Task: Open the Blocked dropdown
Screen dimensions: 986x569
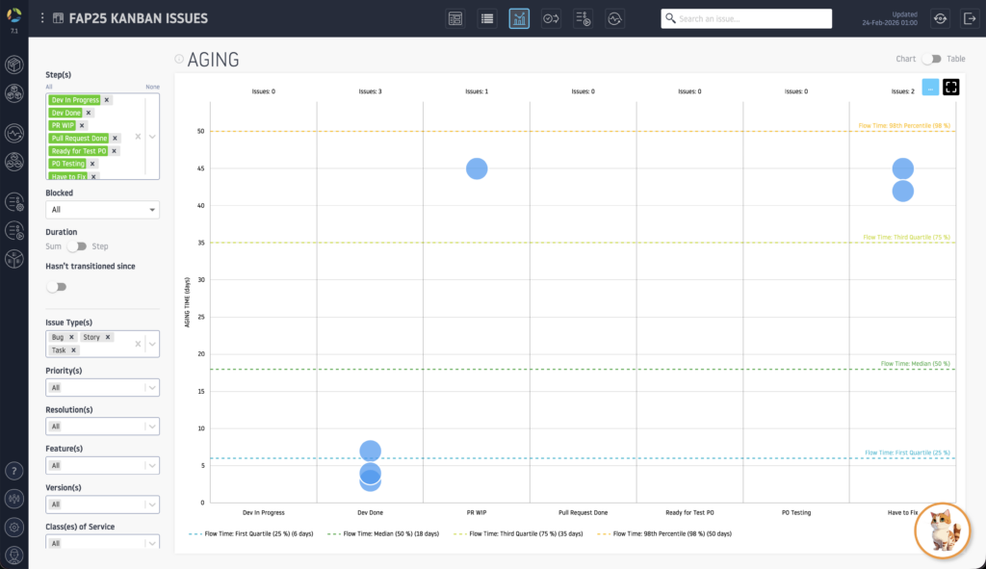Action: (102, 209)
